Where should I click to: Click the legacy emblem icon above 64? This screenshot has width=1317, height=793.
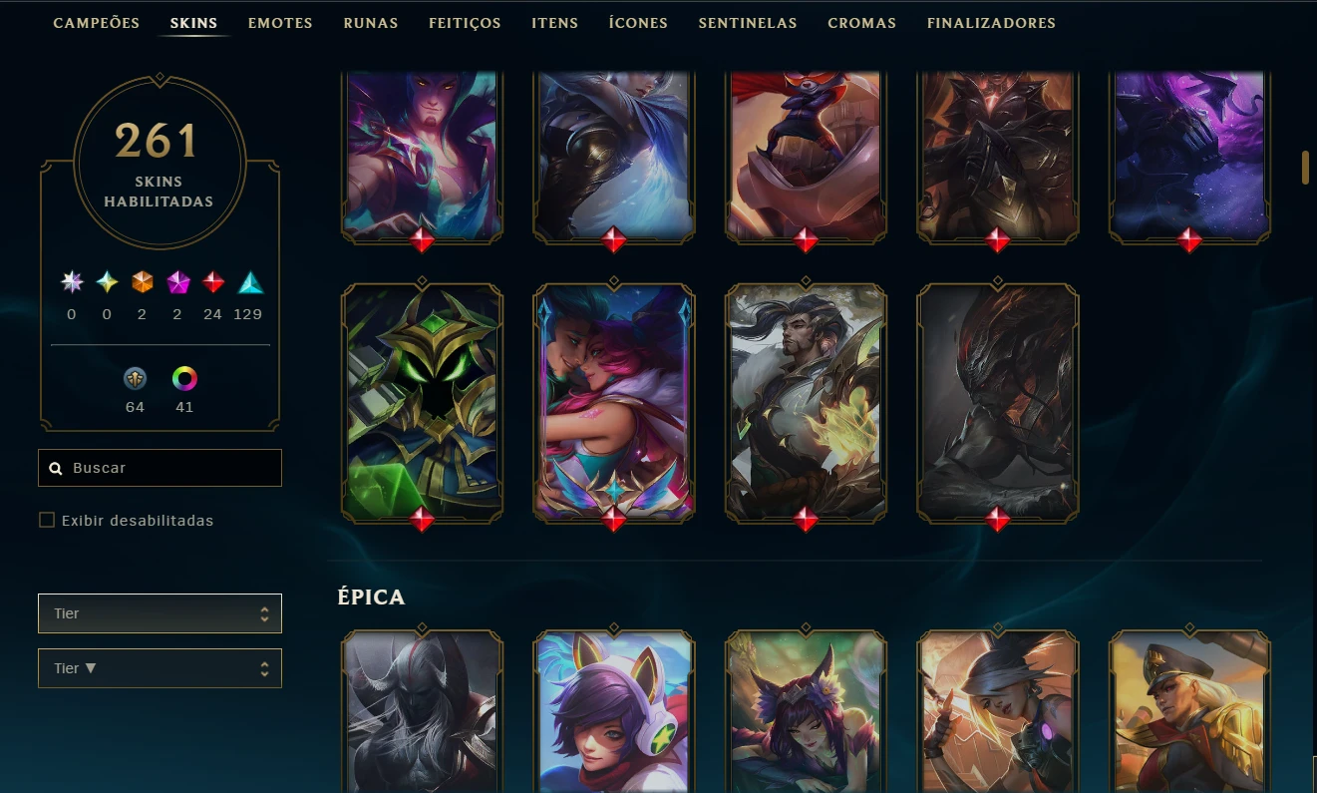click(135, 378)
